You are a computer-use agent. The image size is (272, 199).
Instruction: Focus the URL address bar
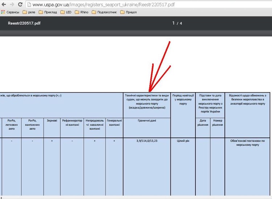pos(109,5)
